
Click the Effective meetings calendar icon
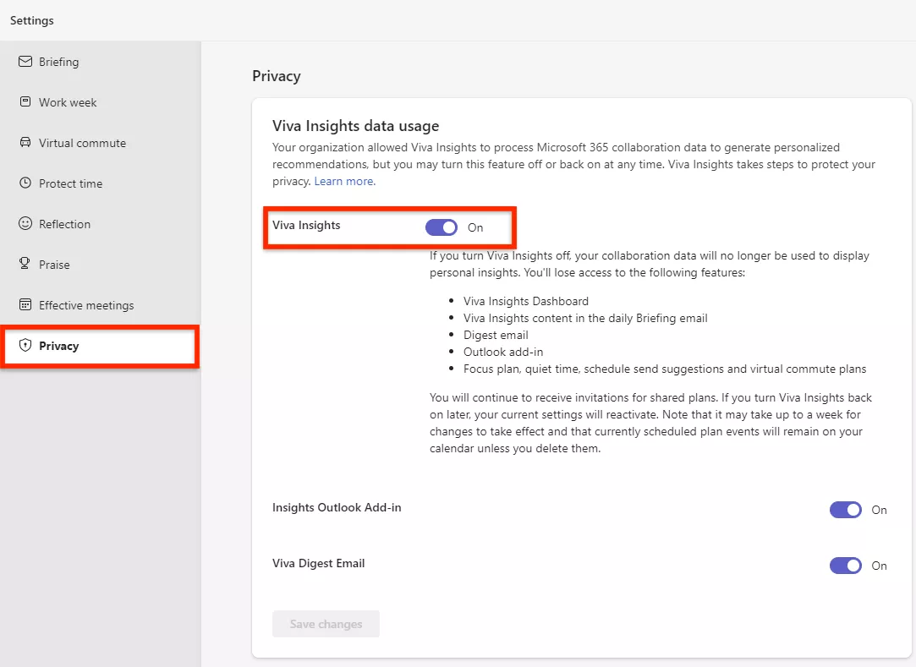click(x=25, y=305)
